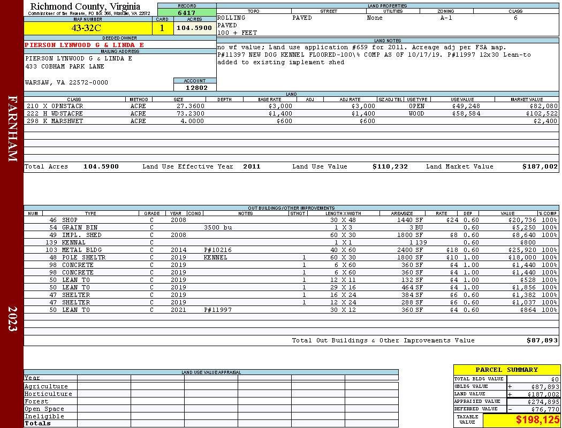Select the 100 + FEET text
This screenshot has width=562, height=428.
(x=237, y=33)
